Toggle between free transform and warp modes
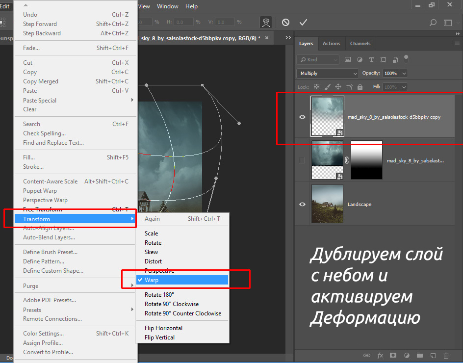 point(266,22)
